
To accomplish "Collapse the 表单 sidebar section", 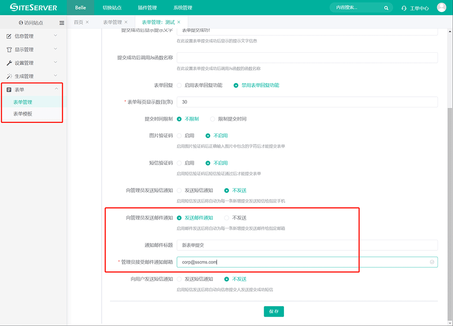I will (x=56, y=89).
